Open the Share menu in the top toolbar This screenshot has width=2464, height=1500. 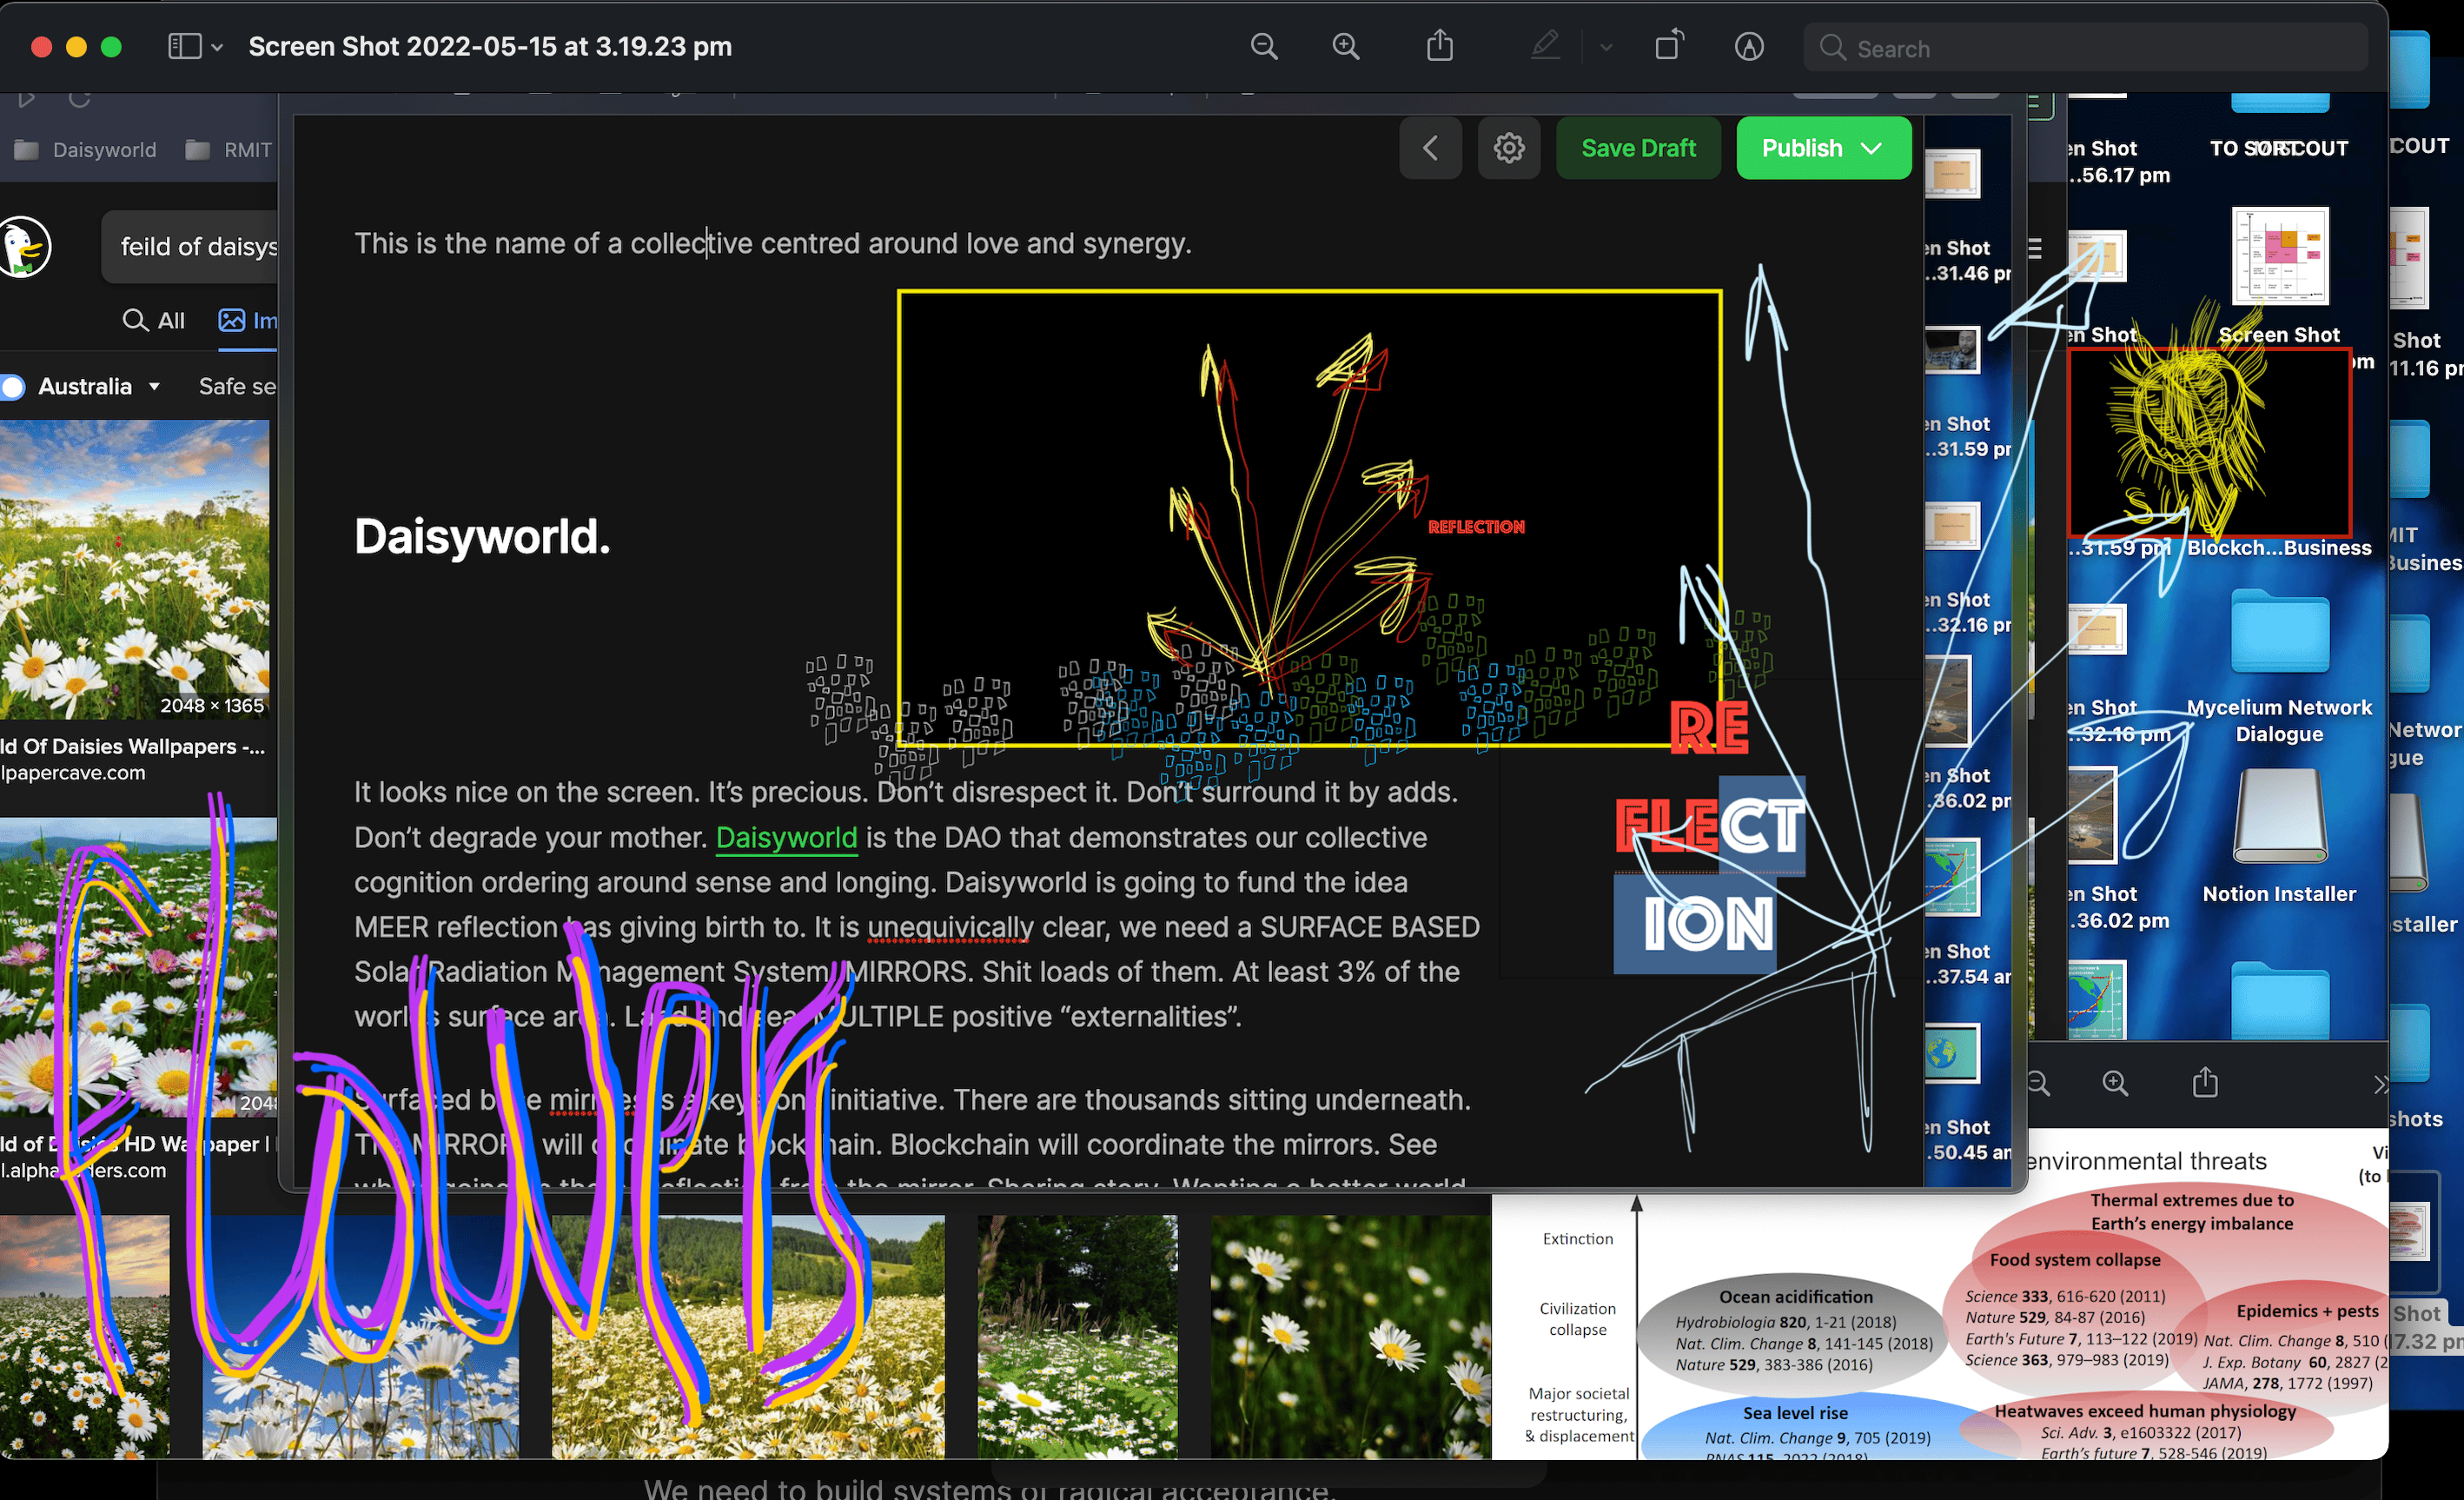coord(1440,45)
